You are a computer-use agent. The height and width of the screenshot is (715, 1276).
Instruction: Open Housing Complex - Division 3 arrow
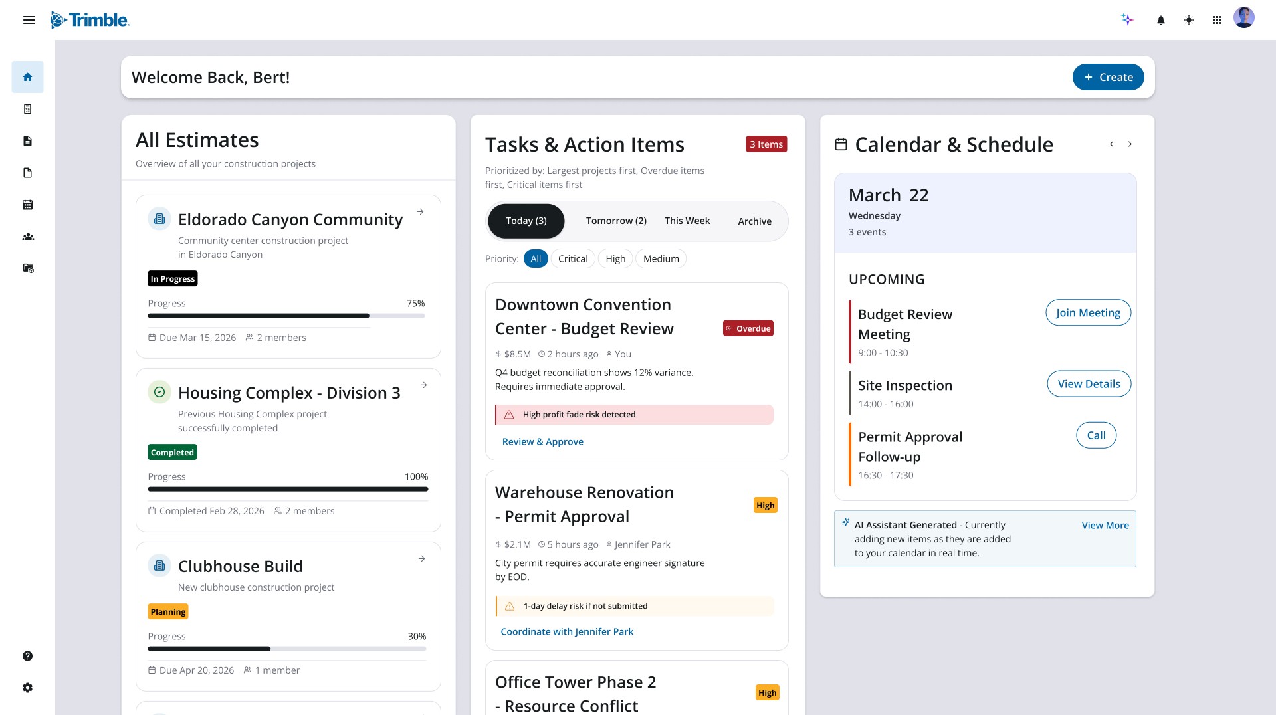[x=423, y=385]
